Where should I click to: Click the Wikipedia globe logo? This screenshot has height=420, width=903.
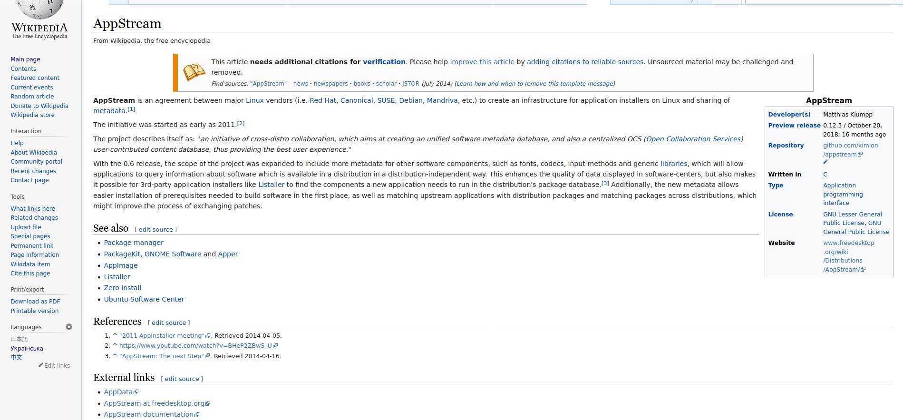(x=39, y=10)
